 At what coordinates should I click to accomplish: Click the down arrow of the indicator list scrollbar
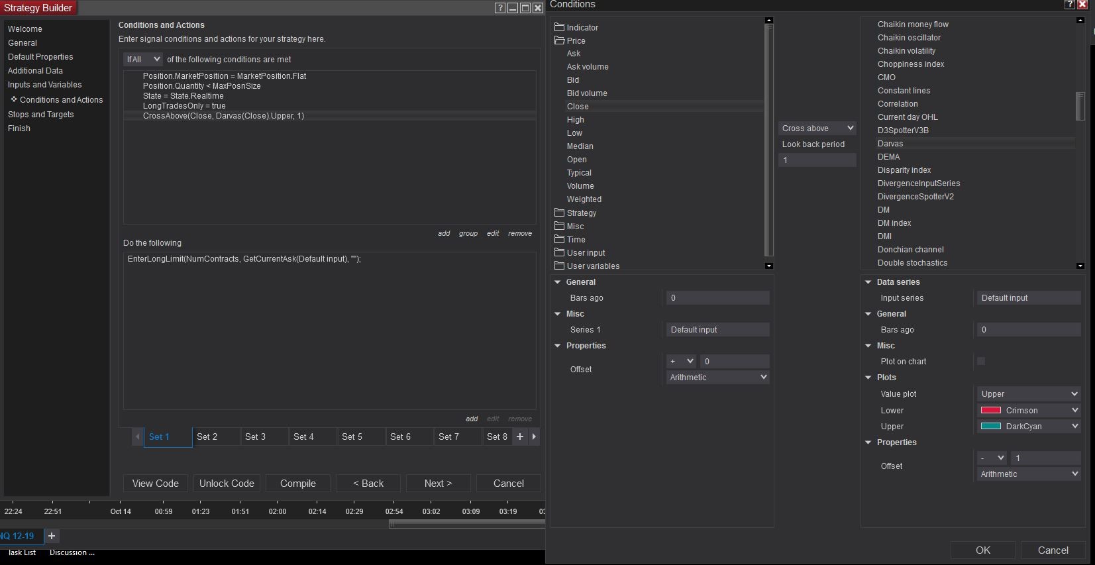[x=1080, y=266]
